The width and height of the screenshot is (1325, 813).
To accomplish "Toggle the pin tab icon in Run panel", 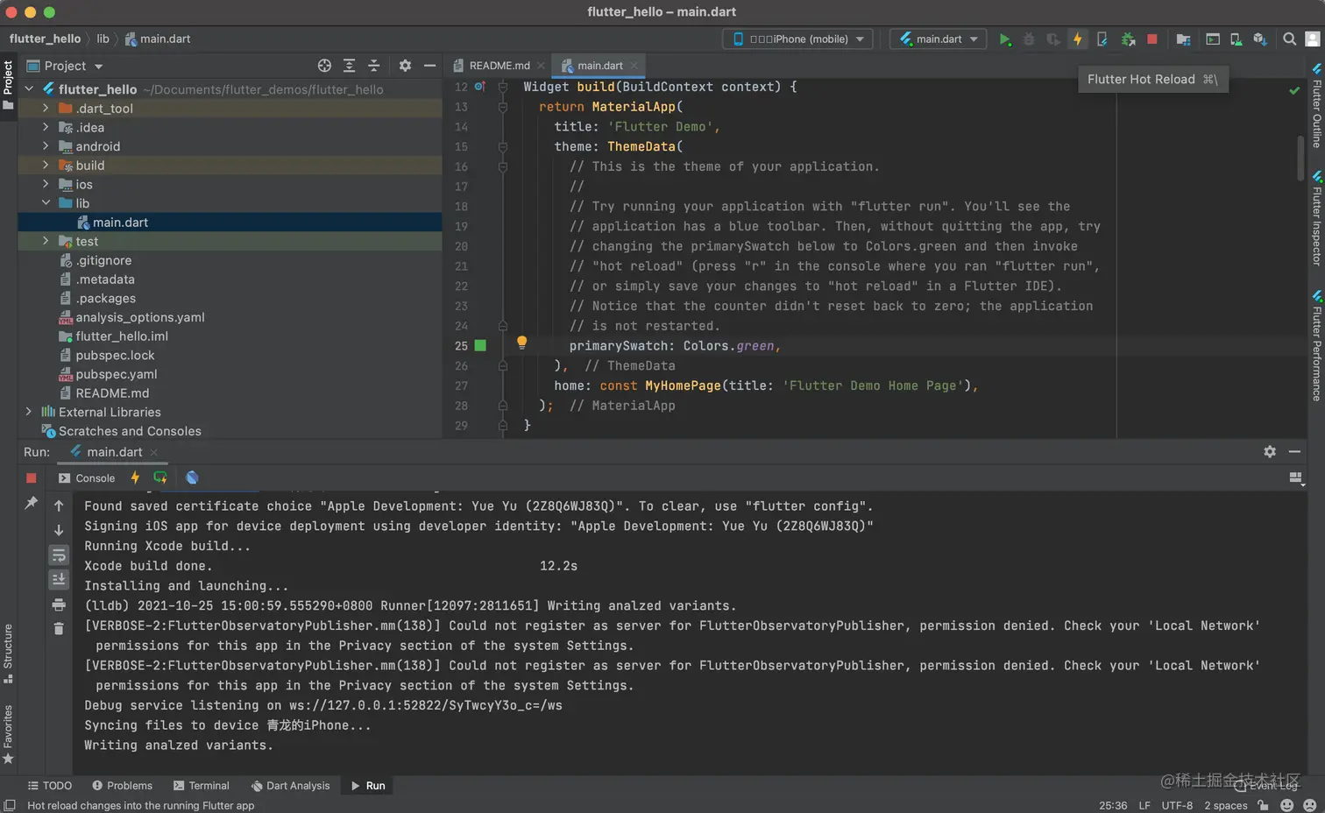I will click(32, 503).
